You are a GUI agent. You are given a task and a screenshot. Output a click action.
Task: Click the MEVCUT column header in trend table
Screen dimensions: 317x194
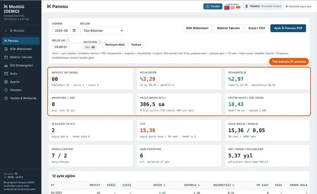(95, 185)
